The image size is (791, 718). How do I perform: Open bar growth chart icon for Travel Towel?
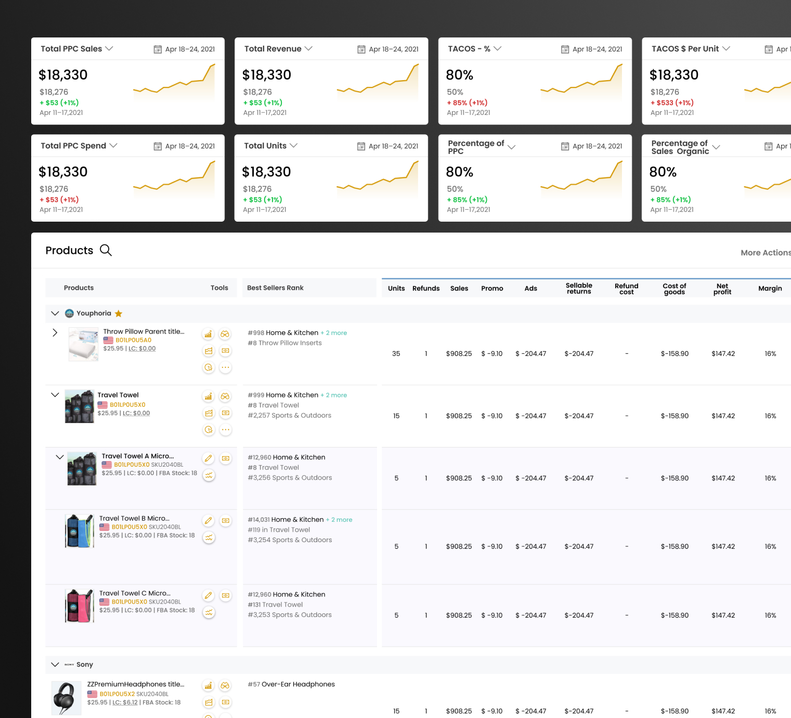[x=209, y=396]
